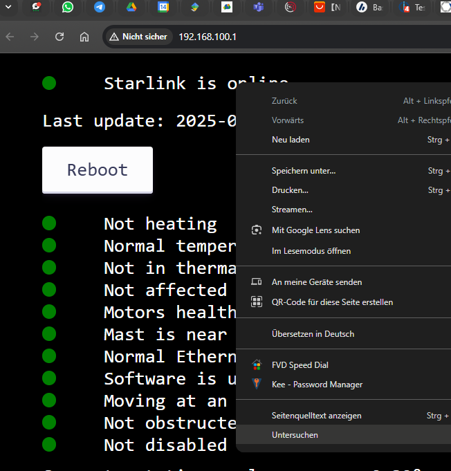This screenshot has height=471, width=451.
Task: Select Zurück in the context menu
Action: pyautogui.click(x=343, y=101)
